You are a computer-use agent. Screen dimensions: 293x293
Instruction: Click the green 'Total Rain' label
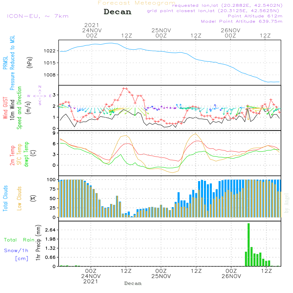click(19, 240)
